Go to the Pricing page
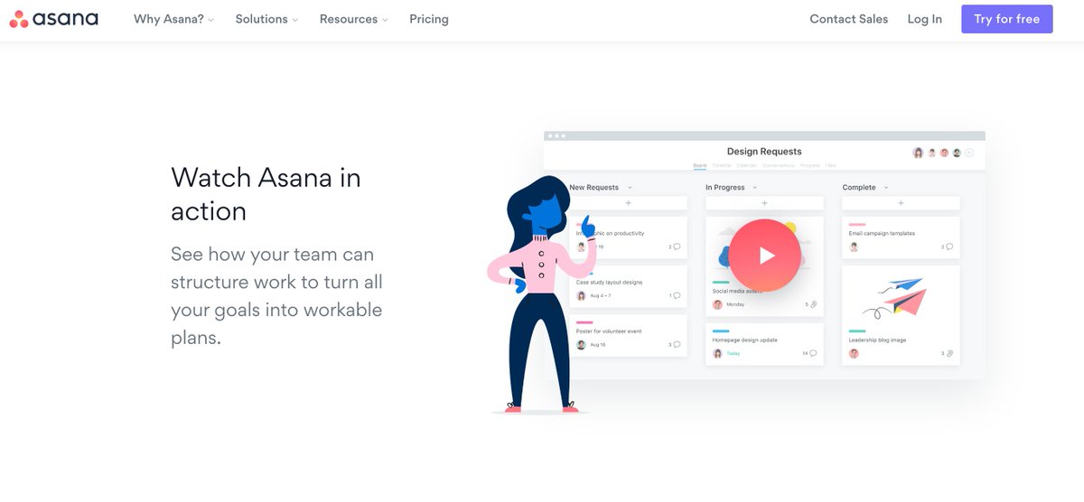The height and width of the screenshot is (502, 1084). tap(428, 19)
